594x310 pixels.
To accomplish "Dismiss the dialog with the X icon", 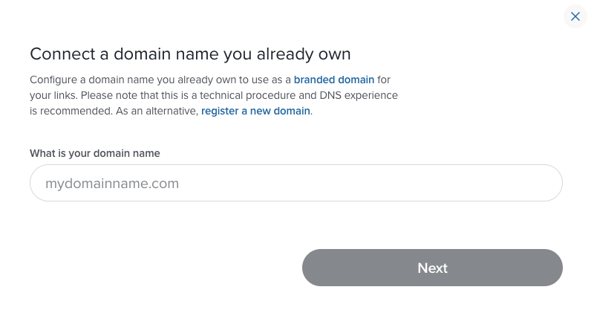I will [575, 16].
